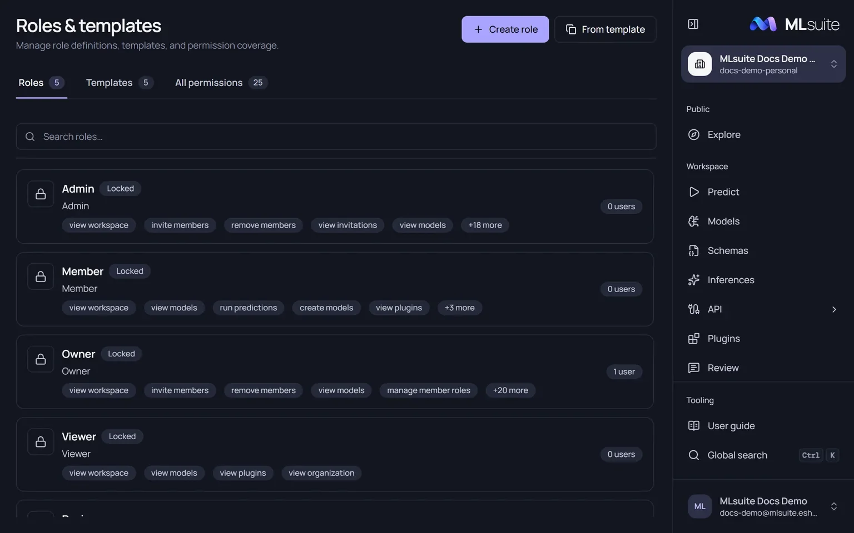The image size is (854, 533).
Task: Switch to the Templates tab
Action: tap(120, 83)
